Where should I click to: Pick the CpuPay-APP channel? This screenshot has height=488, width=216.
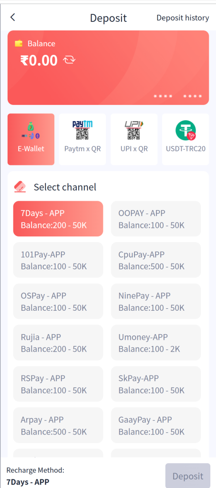pyautogui.click(x=156, y=260)
